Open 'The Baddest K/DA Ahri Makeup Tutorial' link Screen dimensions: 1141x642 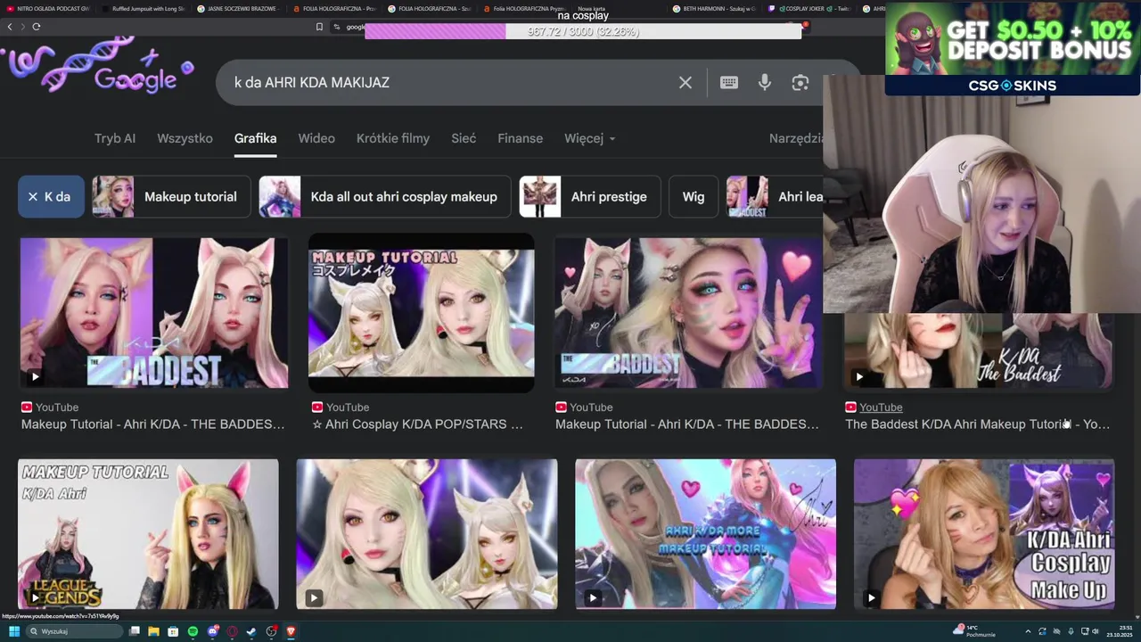coord(977,424)
